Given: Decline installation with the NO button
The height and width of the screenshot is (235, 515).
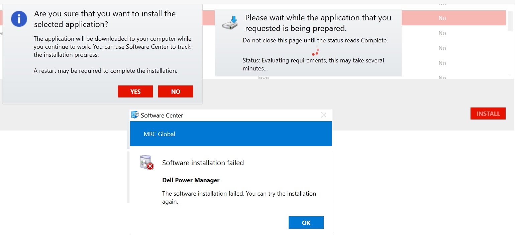Looking at the screenshot, I should 176,92.
